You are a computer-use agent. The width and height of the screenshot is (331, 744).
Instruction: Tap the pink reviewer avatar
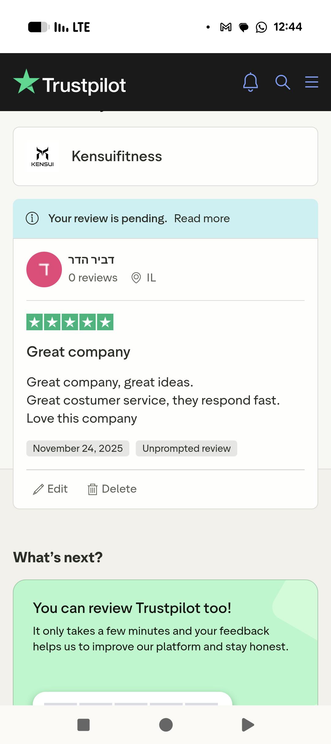[44, 269]
